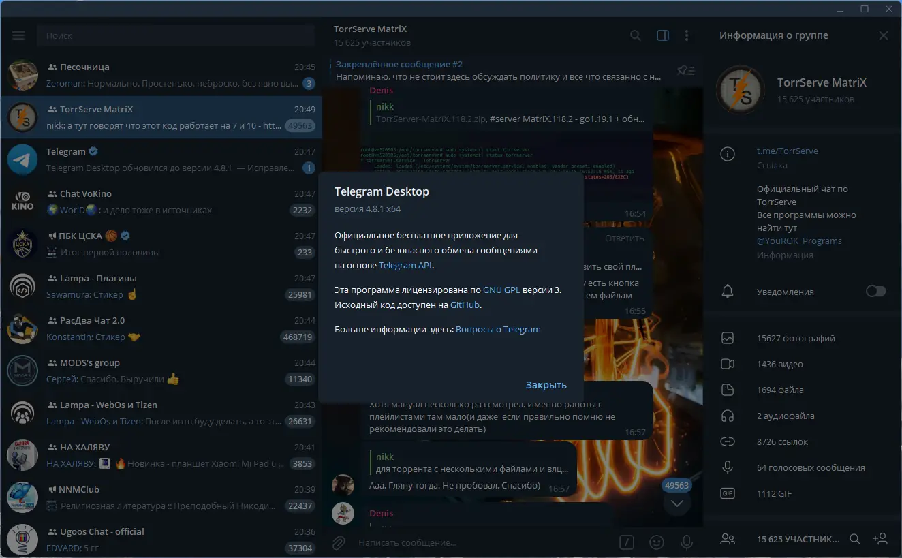Click the notifications bell icon
Image resolution: width=902 pixels, height=558 pixels.
coord(728,292)
